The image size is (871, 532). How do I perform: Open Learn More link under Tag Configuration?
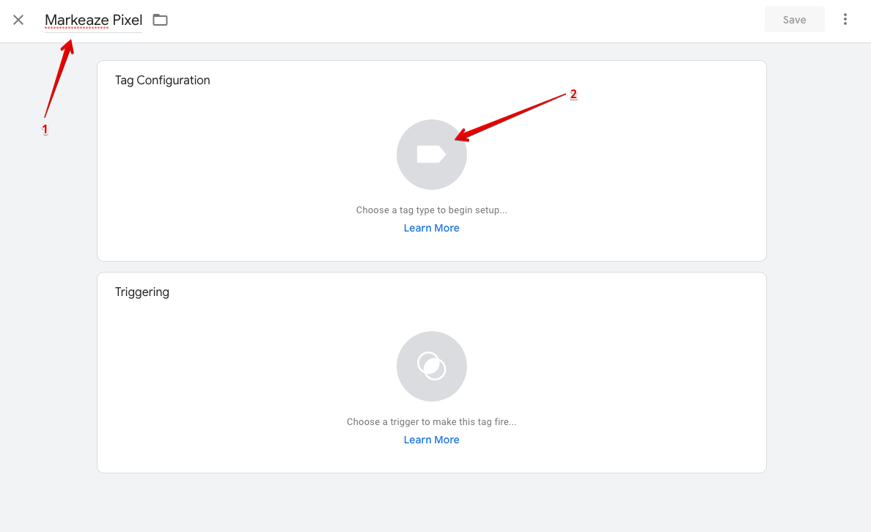(432, 228)
